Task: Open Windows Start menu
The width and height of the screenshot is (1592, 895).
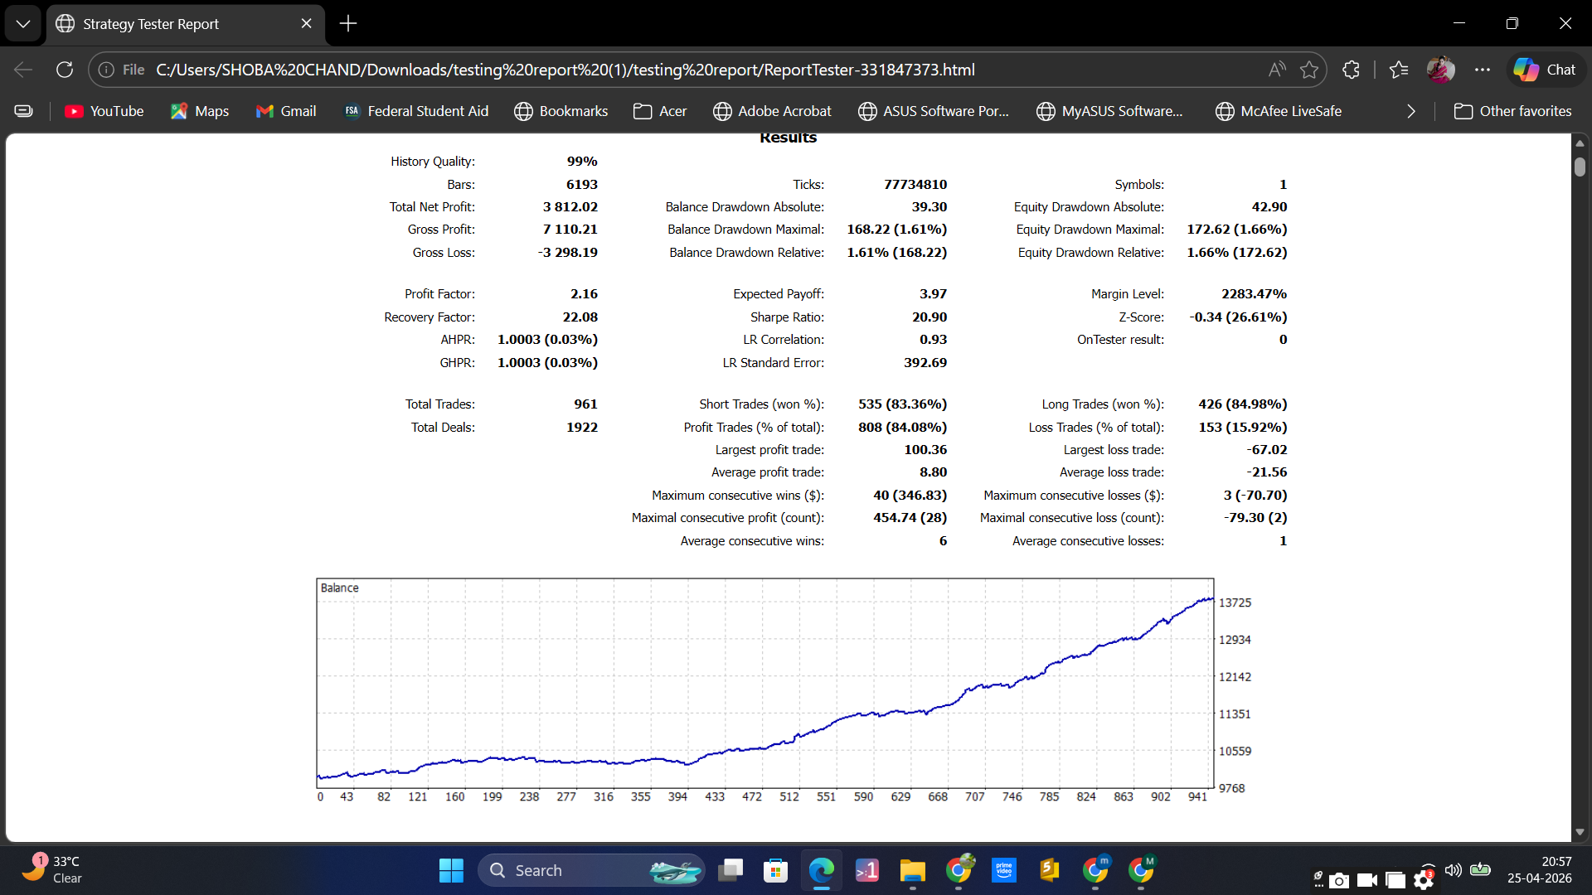Action: point(451,870)
